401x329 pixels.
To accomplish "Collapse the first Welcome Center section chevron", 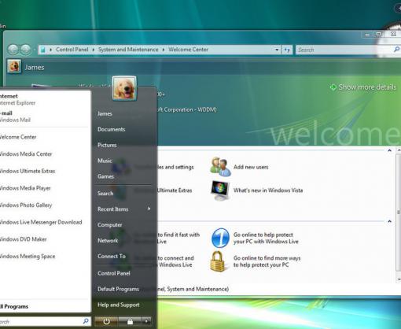I will point(389,150).
